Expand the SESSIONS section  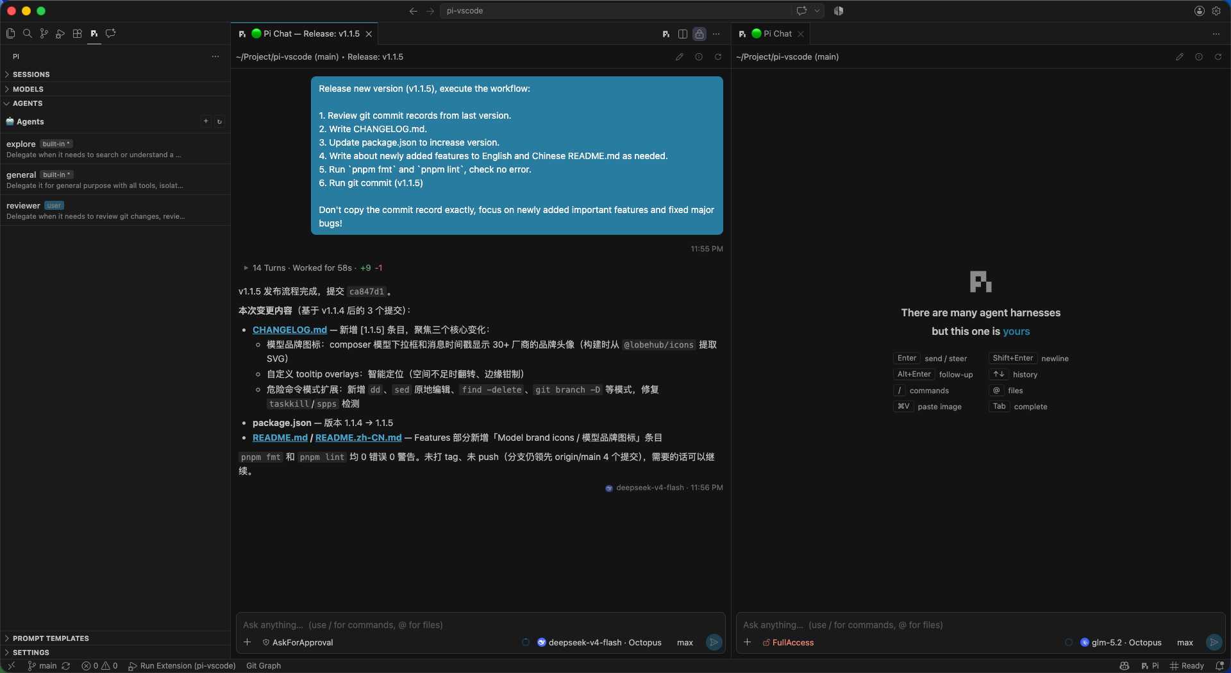[115, 74]
